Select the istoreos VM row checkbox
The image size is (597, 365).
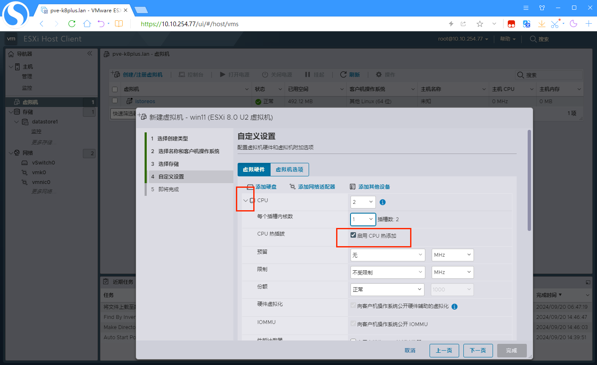tap(115, 101)
